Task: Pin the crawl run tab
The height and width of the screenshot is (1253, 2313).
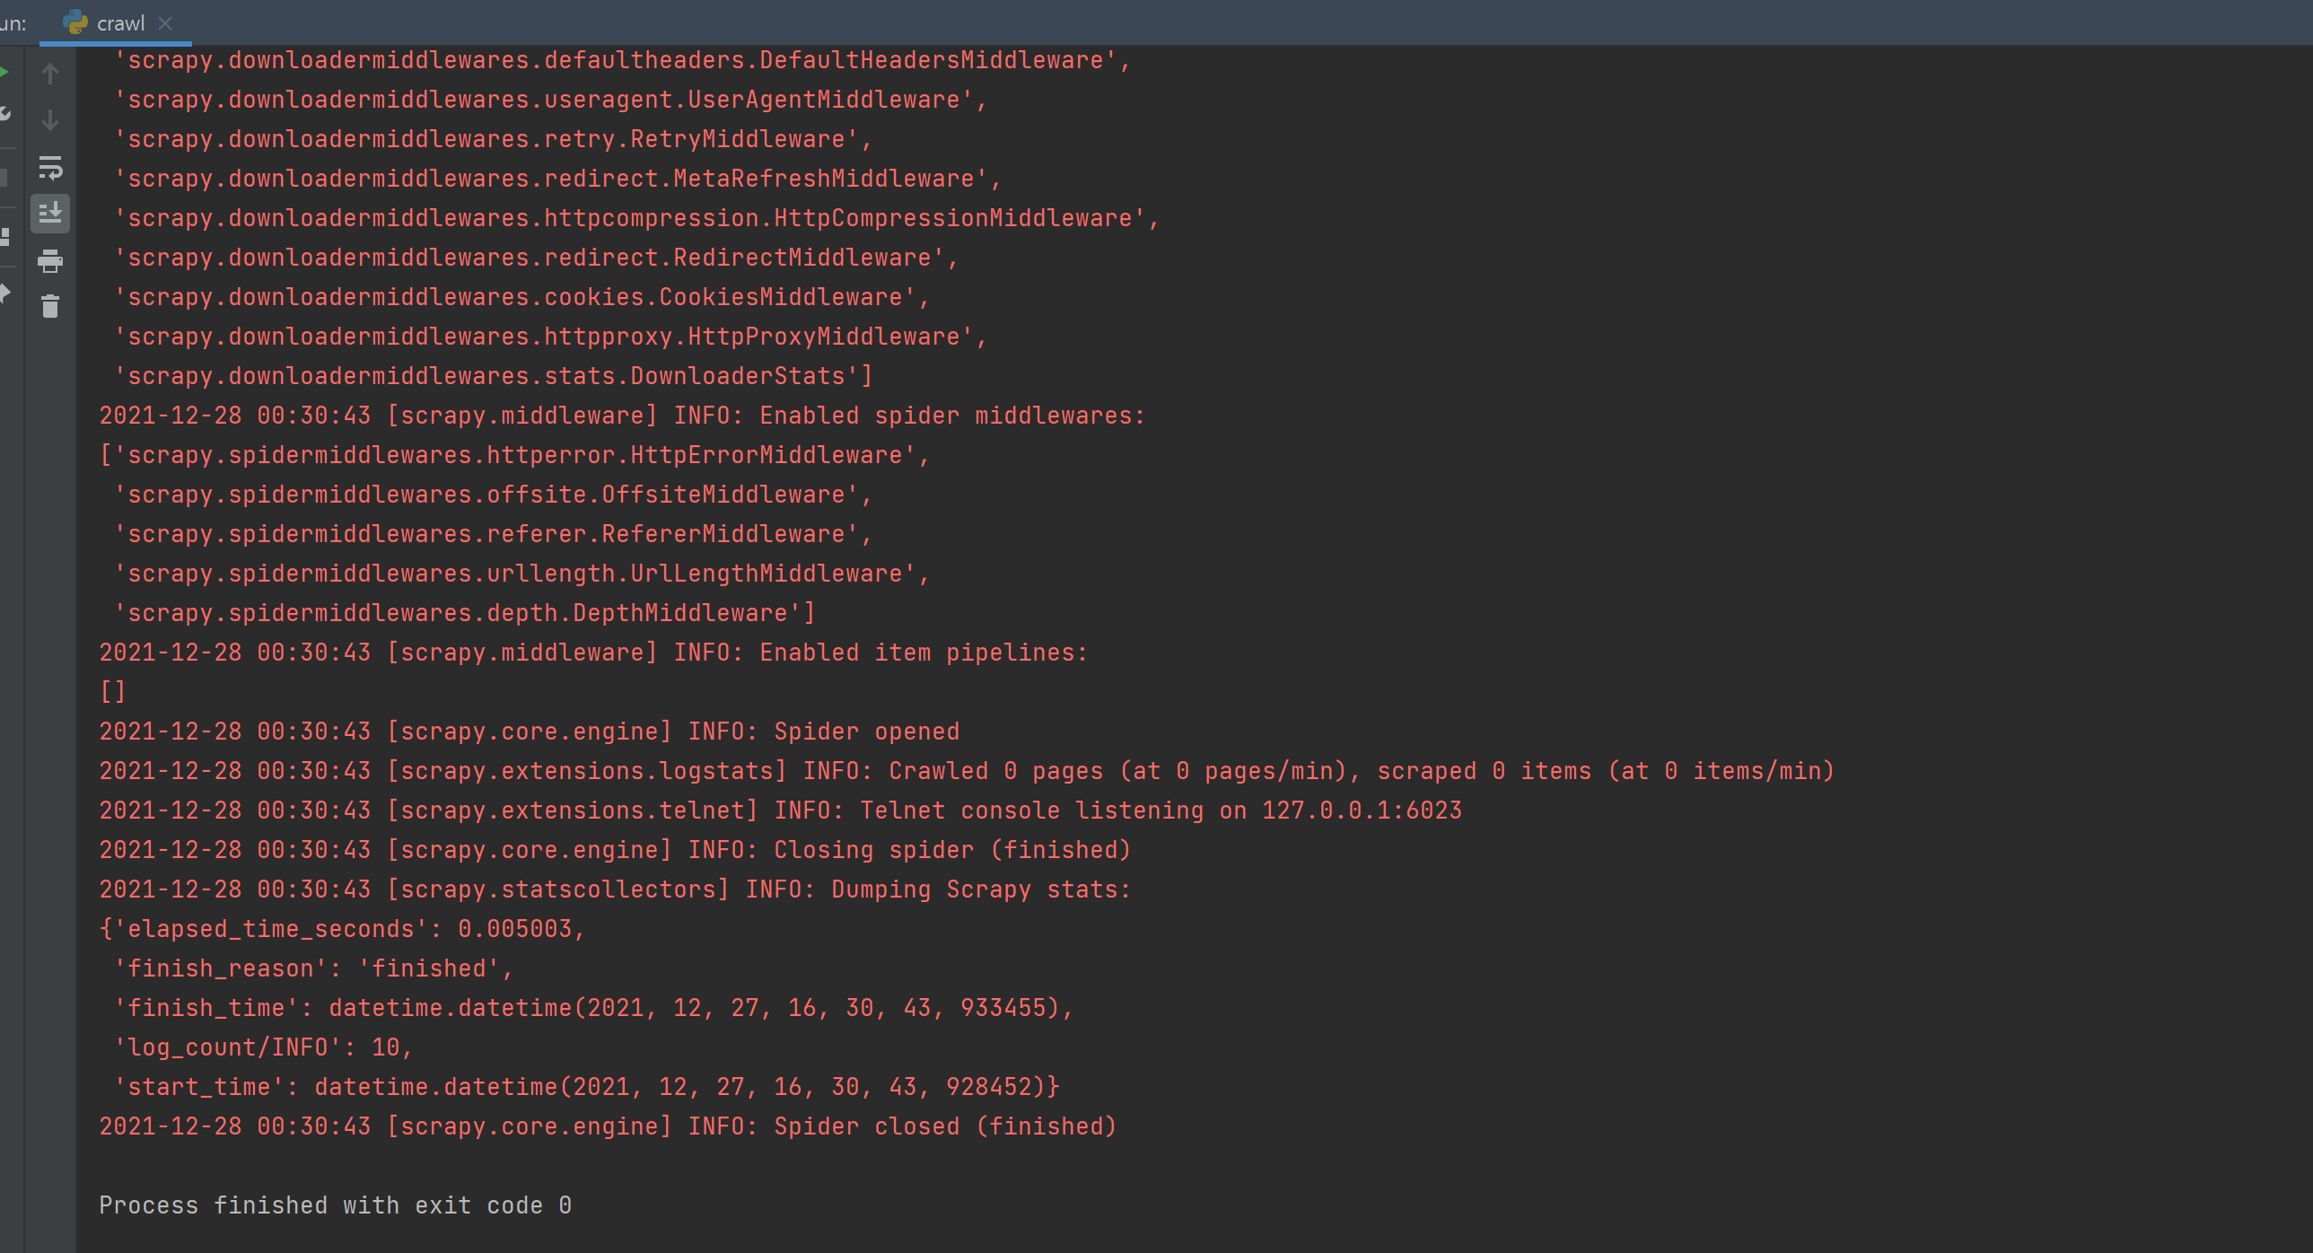Action: pyautogui.click(x=4, y=293)
